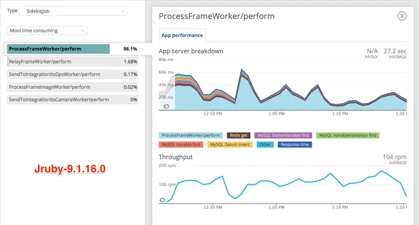Toggle Other legend swatch
Screen dimensions: 419x225
coord(265,145)
